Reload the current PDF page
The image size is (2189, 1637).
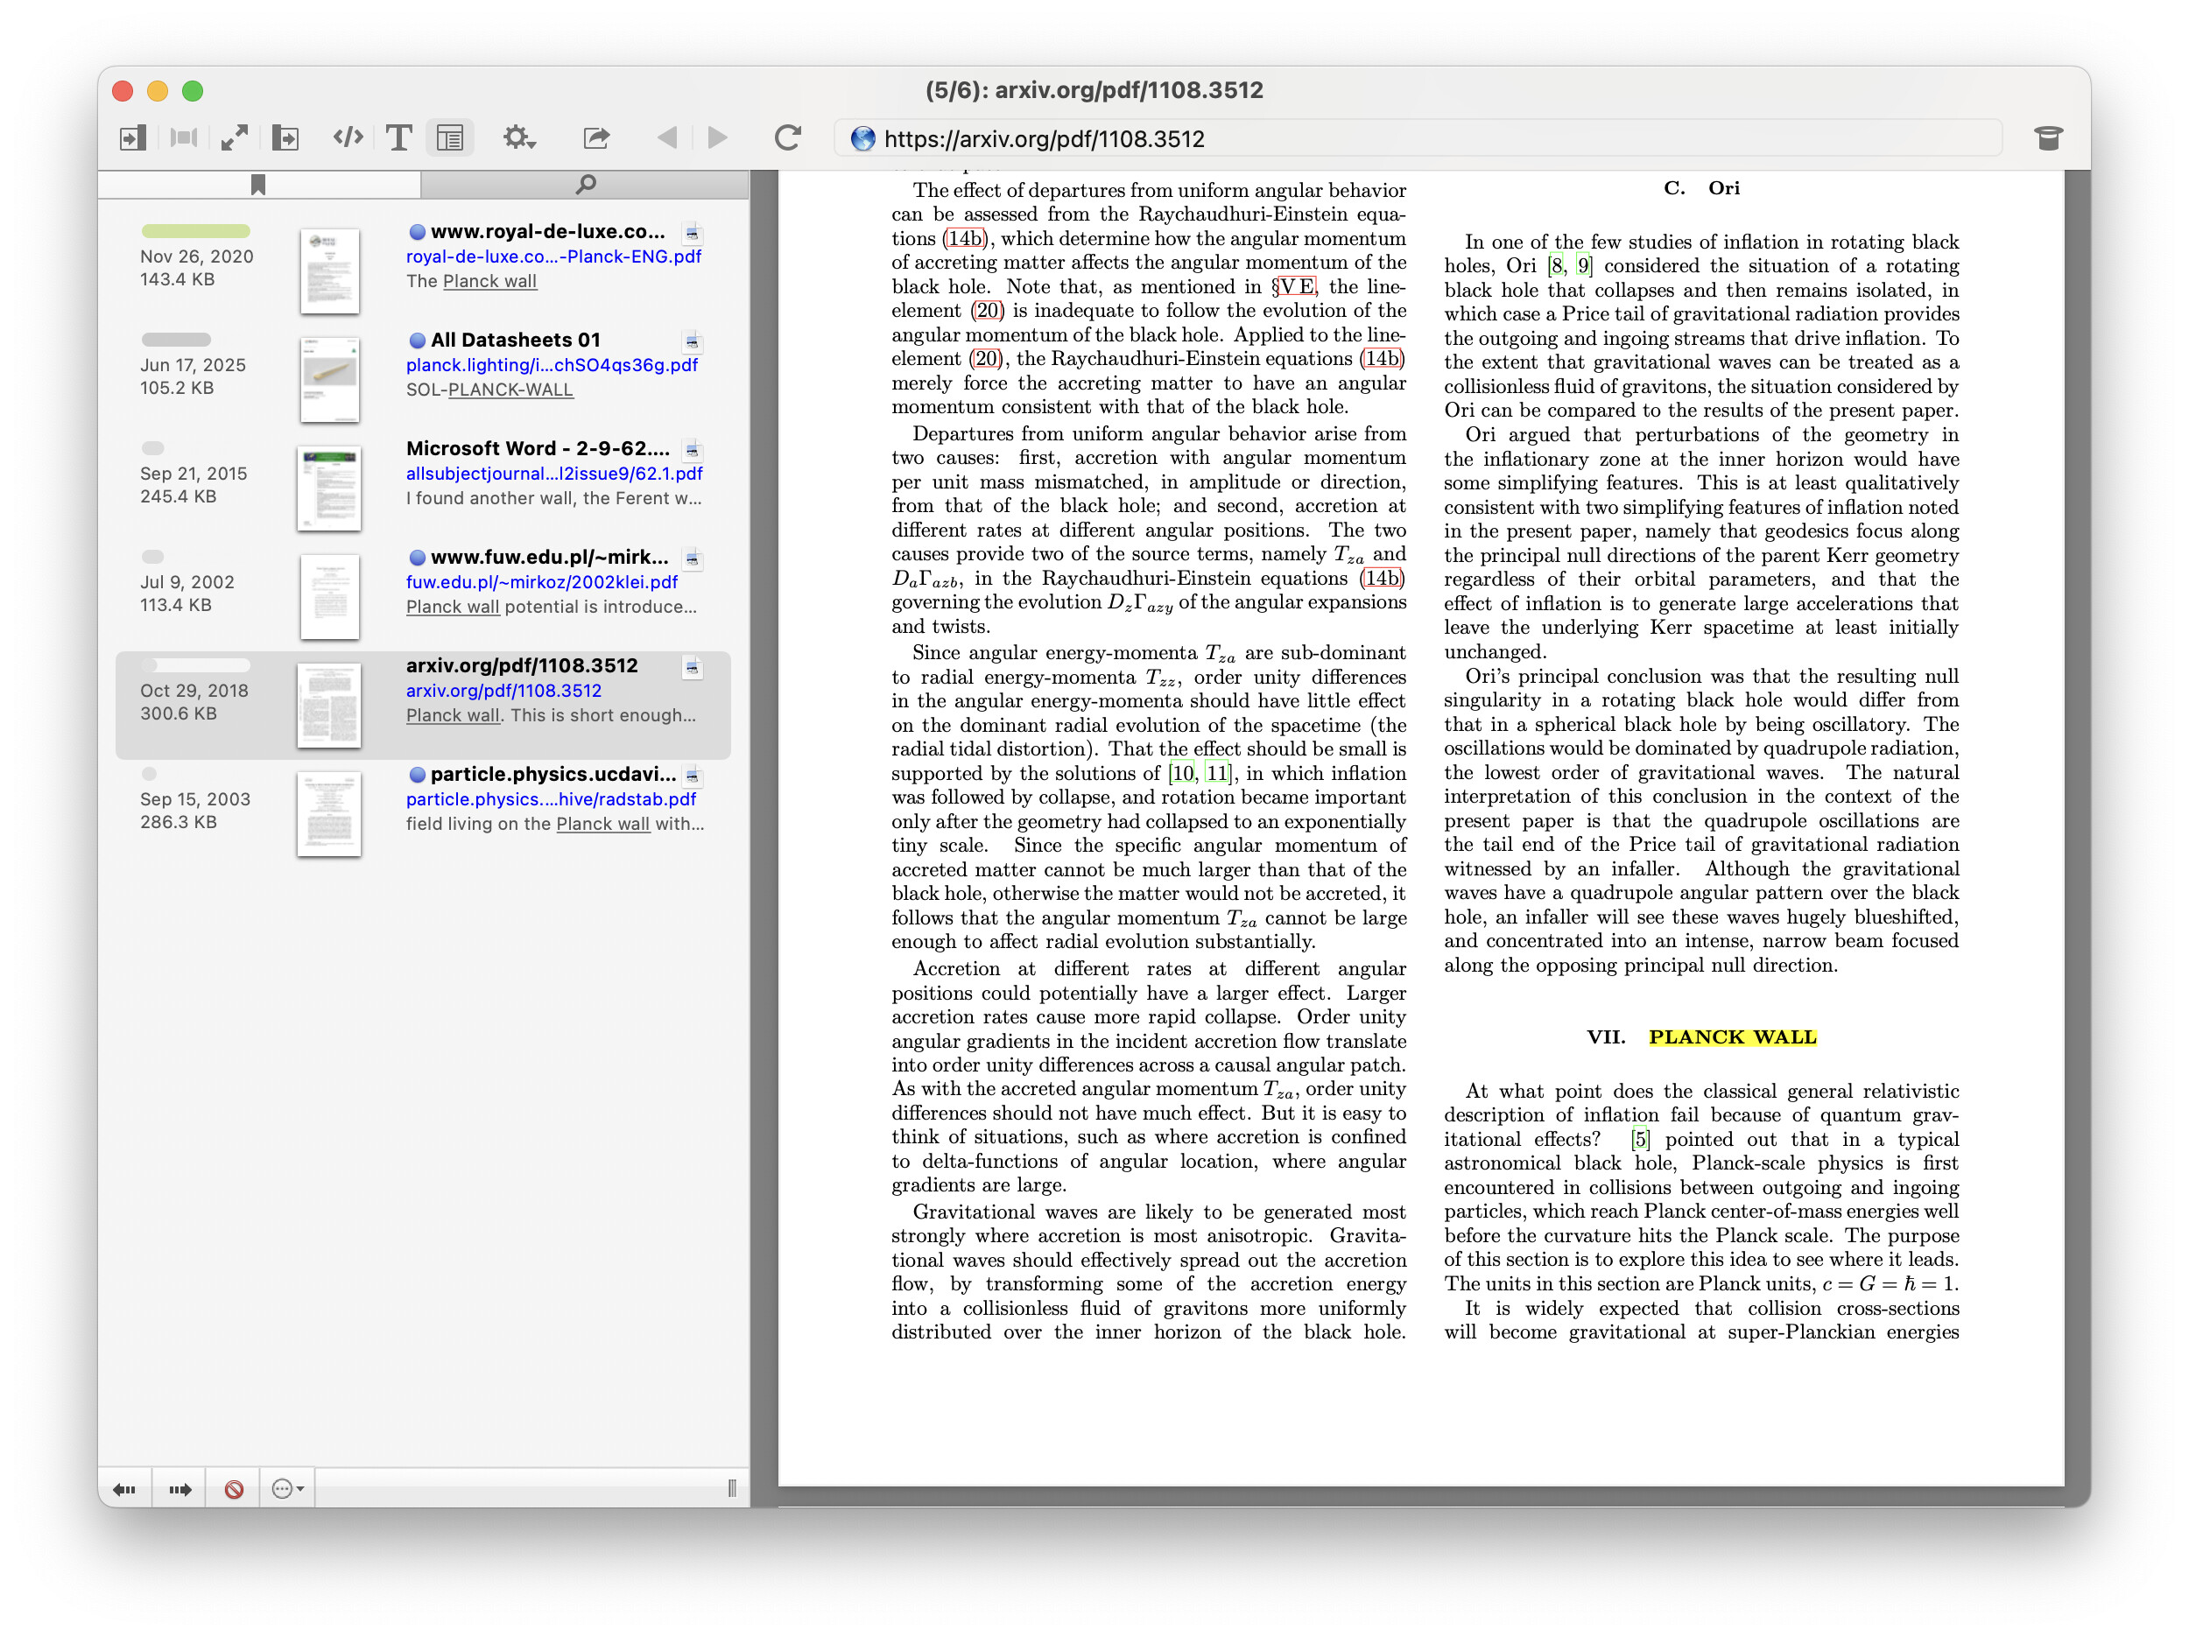788,137
